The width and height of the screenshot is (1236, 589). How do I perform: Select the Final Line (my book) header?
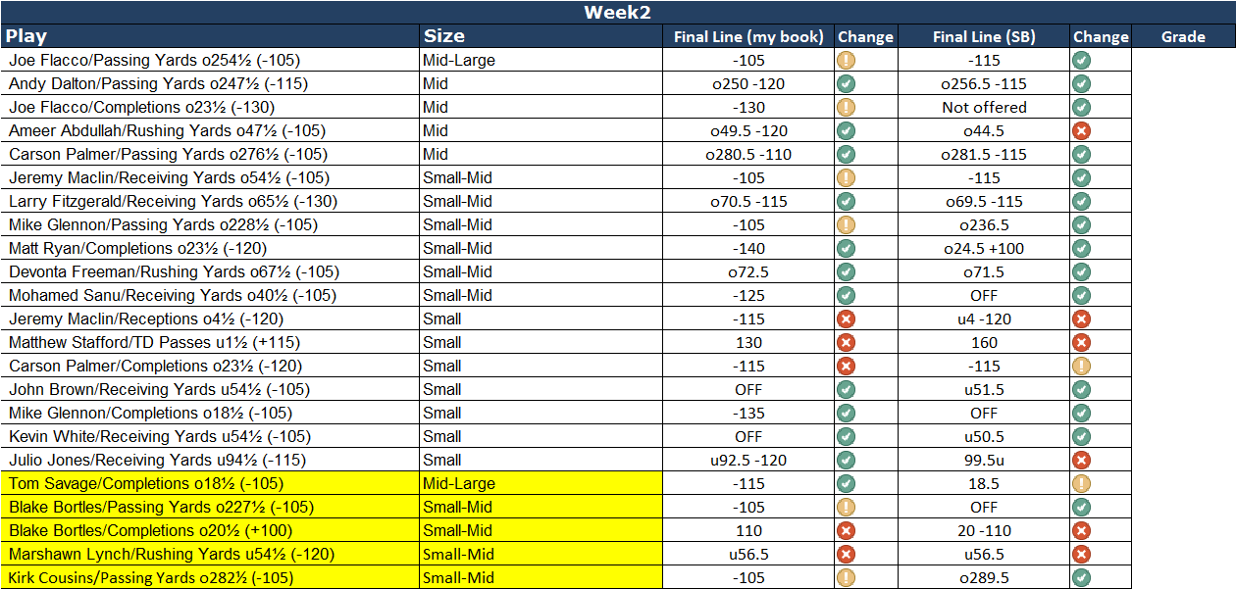(x=749, y=36)
